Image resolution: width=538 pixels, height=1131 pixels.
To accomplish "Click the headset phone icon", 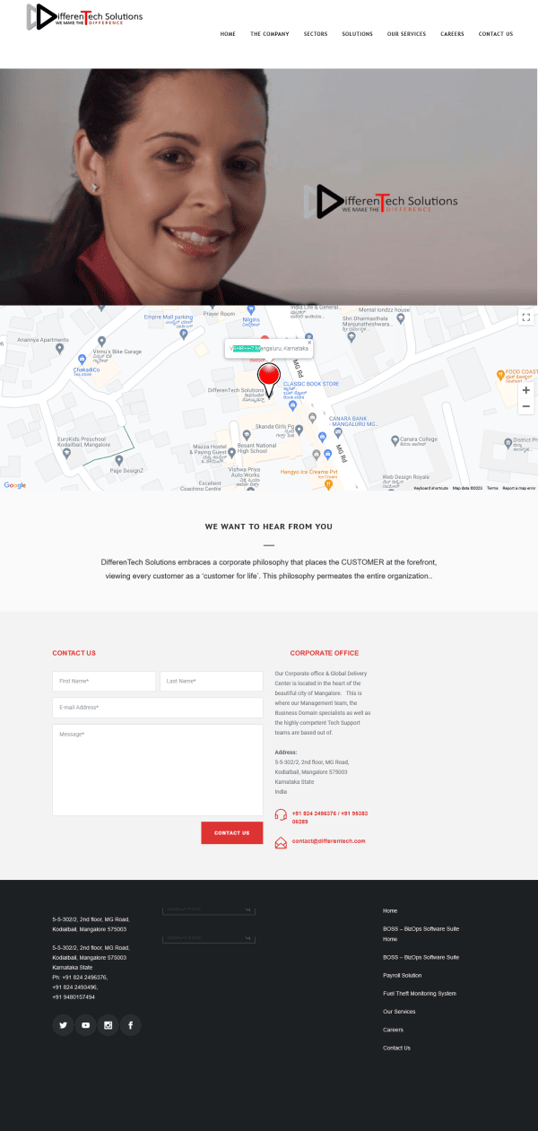I will click(281, 815).
